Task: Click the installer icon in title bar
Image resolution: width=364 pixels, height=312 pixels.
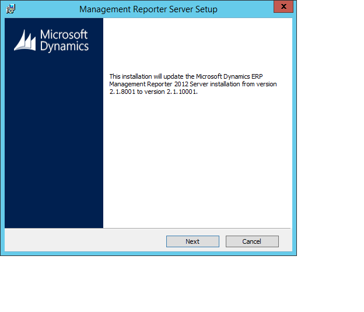Action: (x=10, y=9)
